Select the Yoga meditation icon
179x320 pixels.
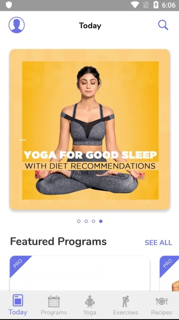pos(90,301)
